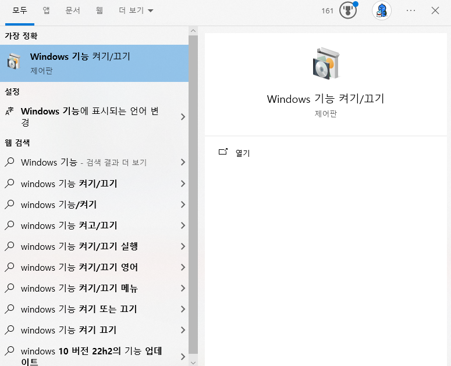Click search icon beside 'windows 기능 켜기/끄기 영어'
451x366 pixels.
point(9,267)
